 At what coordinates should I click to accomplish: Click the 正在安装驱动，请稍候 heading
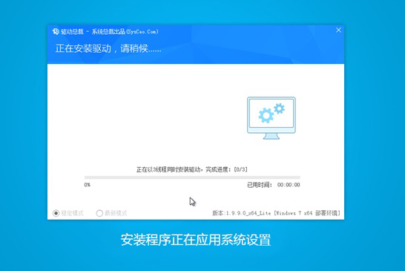tap(108, 48)
